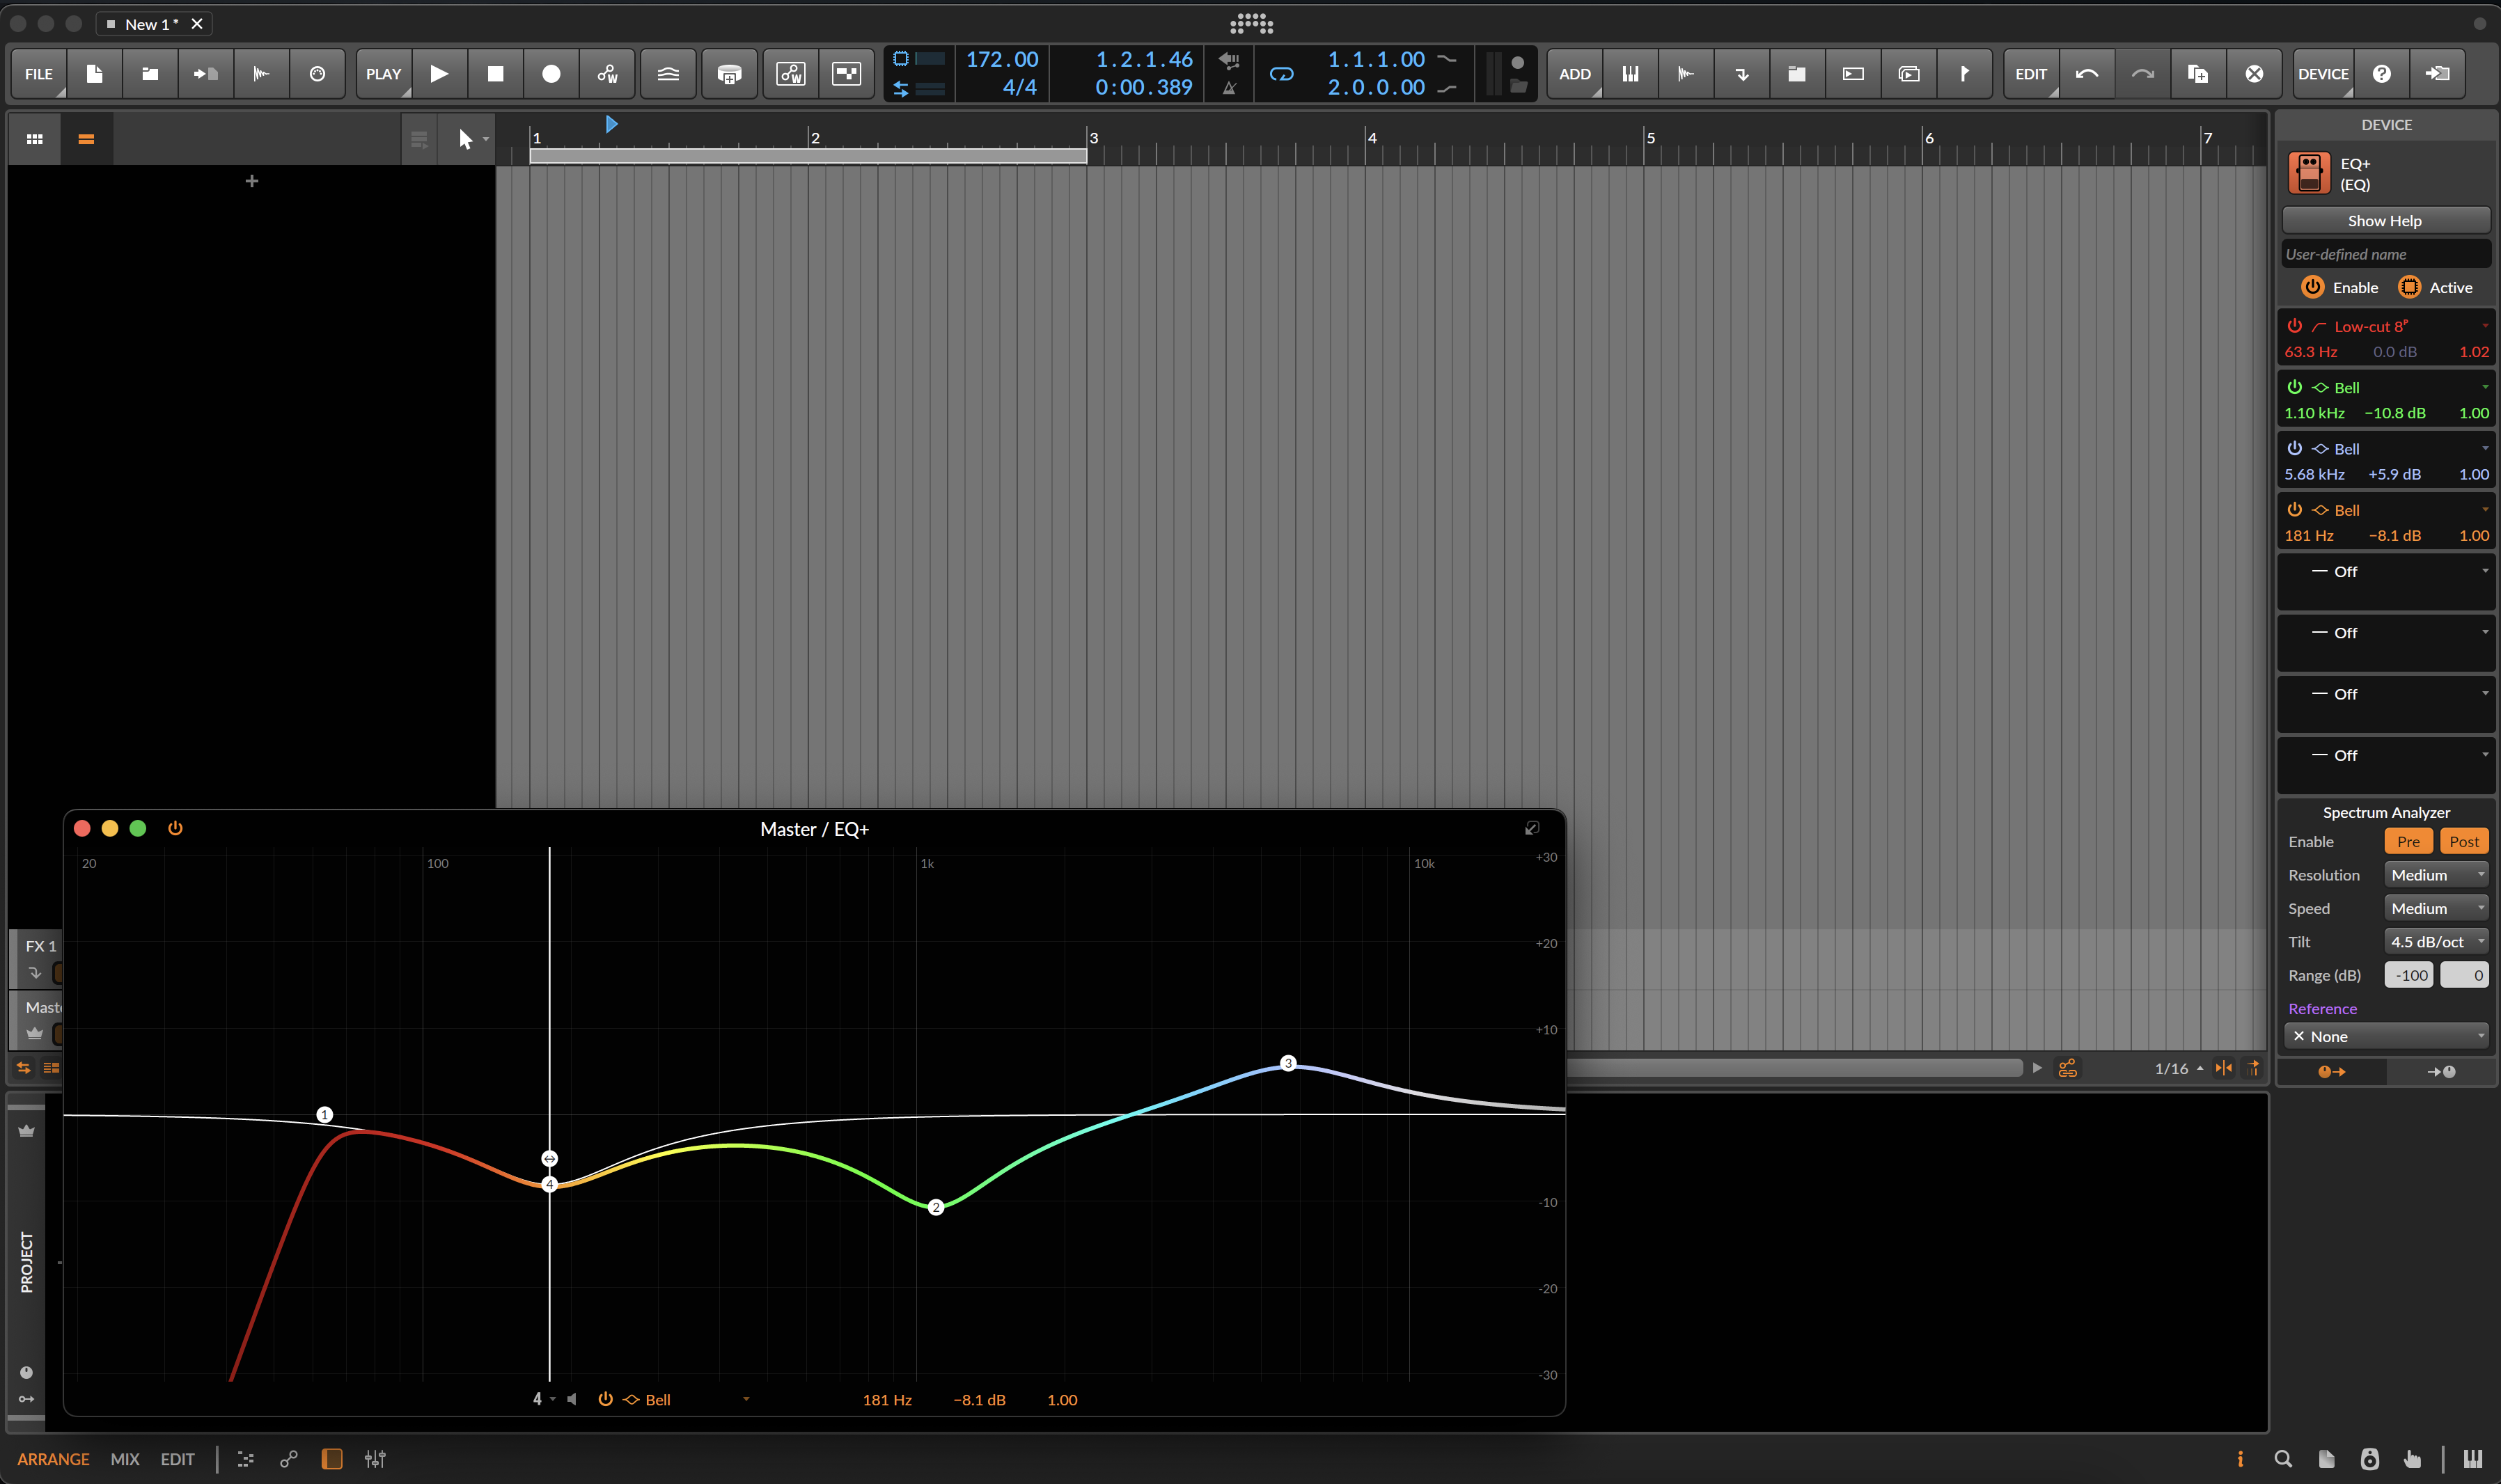The width and height of the screenshot is (2501, 1484).
Task: Click EQ band node 1 on the curve
Action: (324, 1115)
